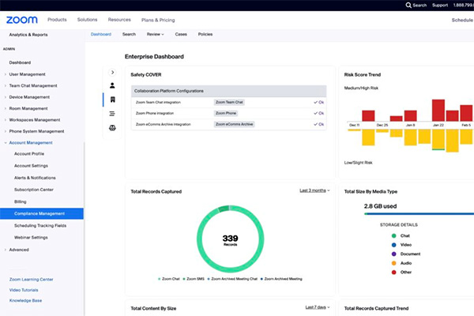Click the 339 Records donut chart
The image size is (474, 316).
point(230,238)
